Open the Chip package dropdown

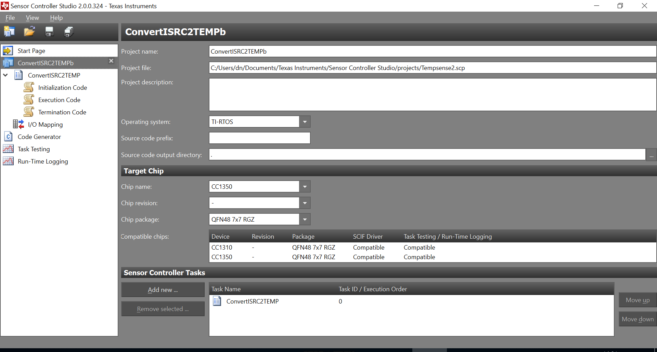pos(305,219)
